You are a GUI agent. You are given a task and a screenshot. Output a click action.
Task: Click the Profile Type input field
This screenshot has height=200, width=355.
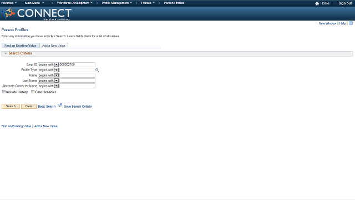pos(77,70)
